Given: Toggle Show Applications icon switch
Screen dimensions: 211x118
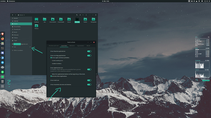Looking at the screenshot, I should tap(89, 69).
